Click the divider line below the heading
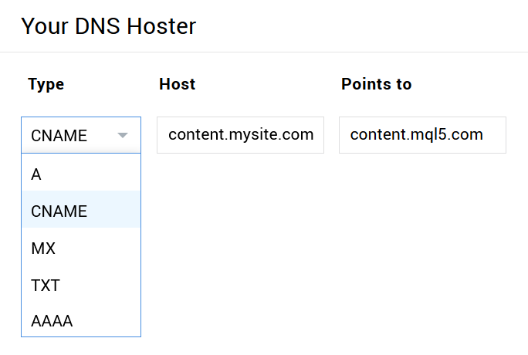 tap(264, 52)
